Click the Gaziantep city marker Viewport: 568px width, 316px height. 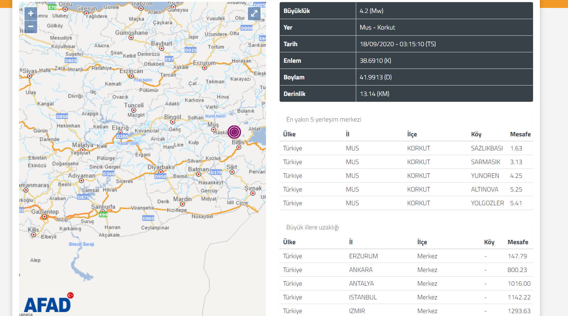point(44,217)
